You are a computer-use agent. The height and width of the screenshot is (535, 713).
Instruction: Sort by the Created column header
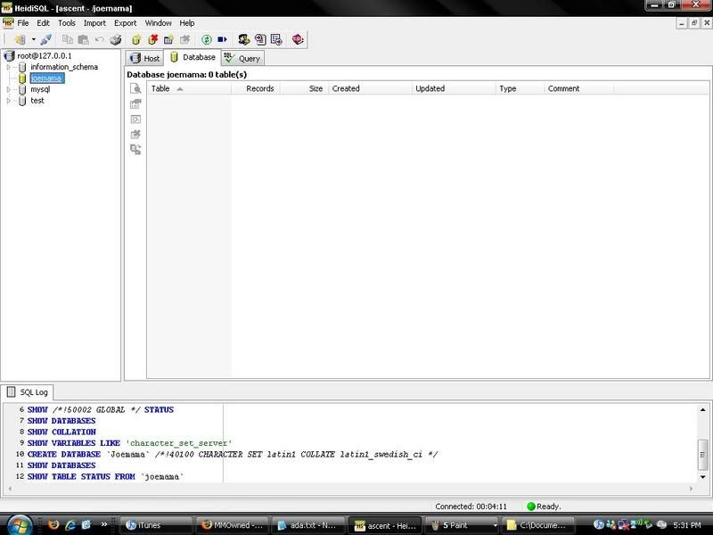coord(370,88)
